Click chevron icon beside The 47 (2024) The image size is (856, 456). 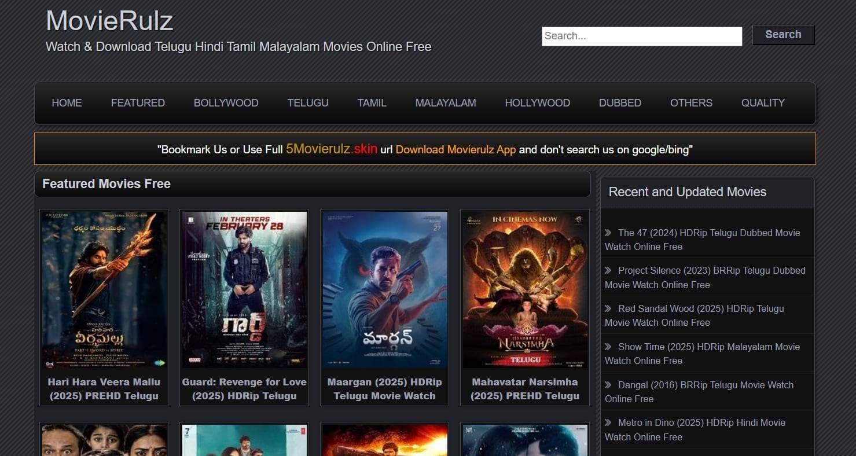[x=608, y=233]
